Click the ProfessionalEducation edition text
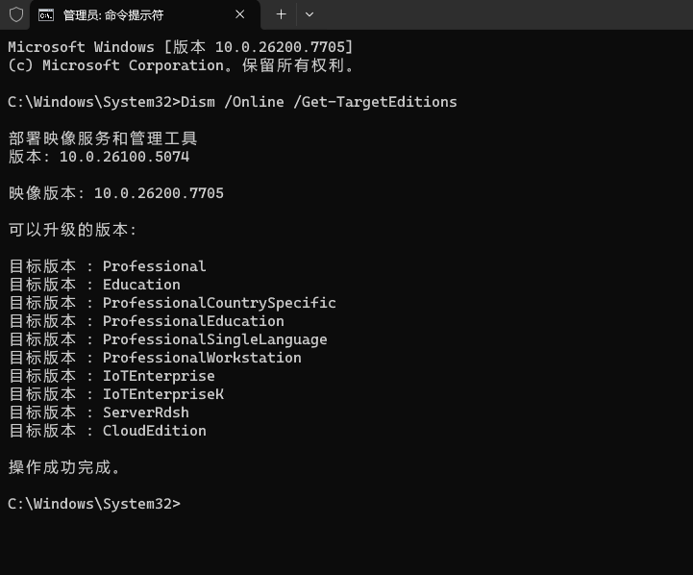Screen dimensions: 693x575 click(x=193, y=321)
